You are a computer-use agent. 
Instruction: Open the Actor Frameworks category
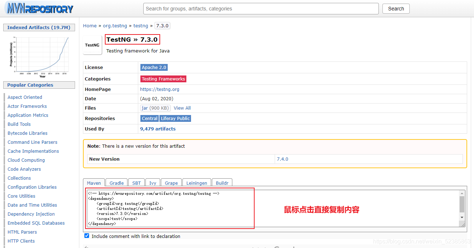[x=27, y=106]
